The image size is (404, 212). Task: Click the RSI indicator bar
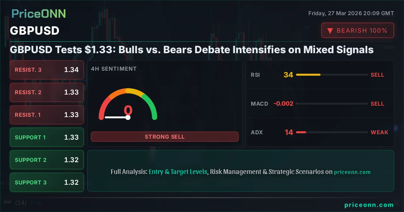tap(332, 75)
